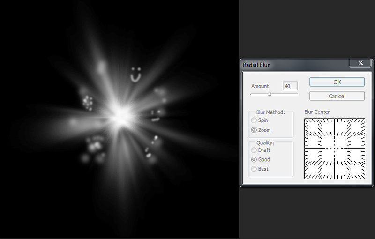Screen dimensions: 375x239
Task: Choose Good quality
Action: (x=254, y=159)
